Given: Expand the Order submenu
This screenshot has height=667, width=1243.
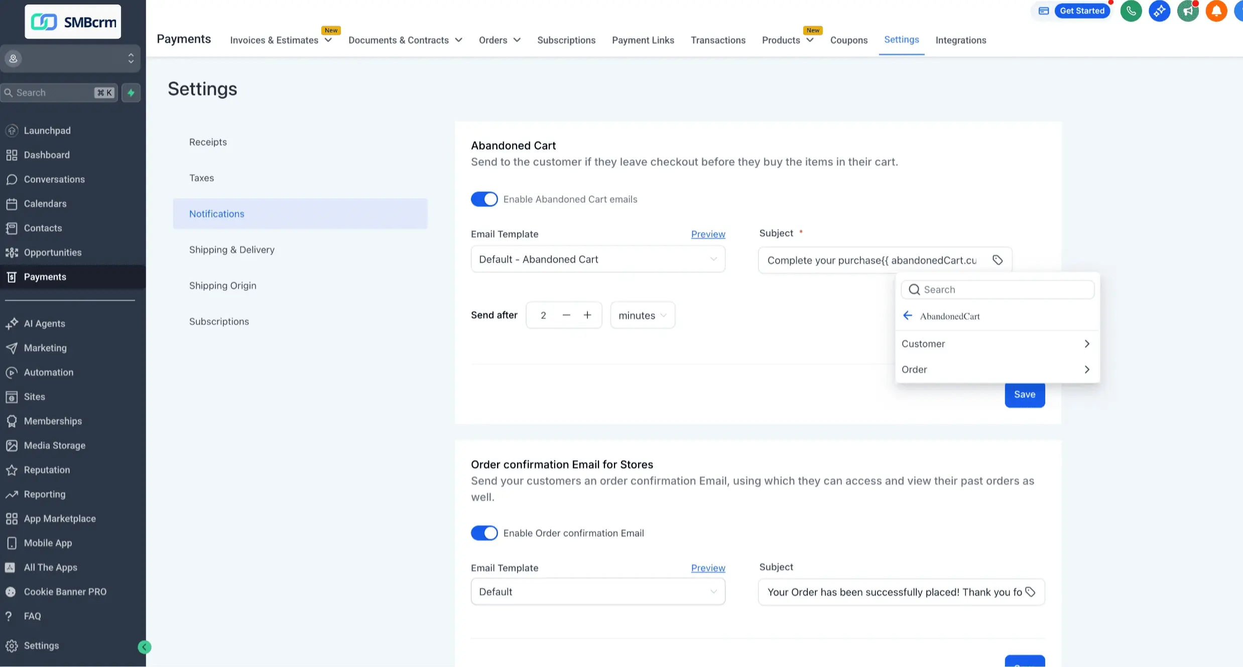Looking at the screenshot, I should 997,369.
